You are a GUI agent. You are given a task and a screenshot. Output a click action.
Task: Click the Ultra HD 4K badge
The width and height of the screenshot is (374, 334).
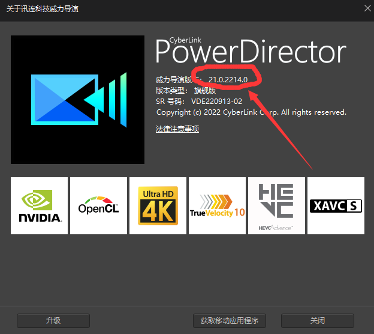[158, 205]
